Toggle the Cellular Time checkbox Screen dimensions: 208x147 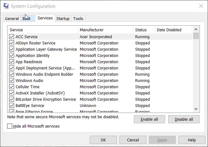pyautogui.click(x=12, y=87)
